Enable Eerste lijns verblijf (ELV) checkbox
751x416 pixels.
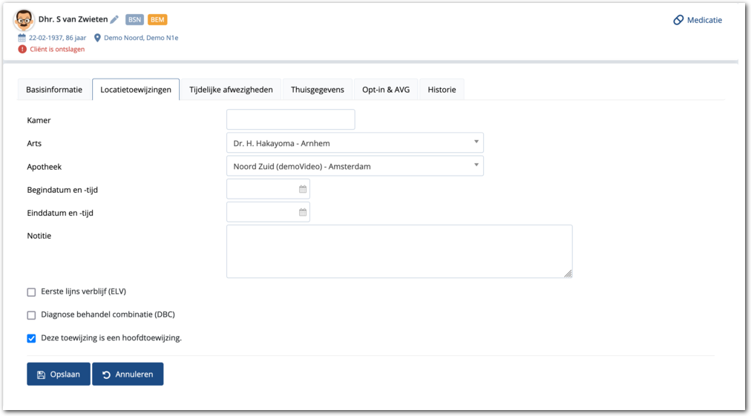tap(31, 292)
